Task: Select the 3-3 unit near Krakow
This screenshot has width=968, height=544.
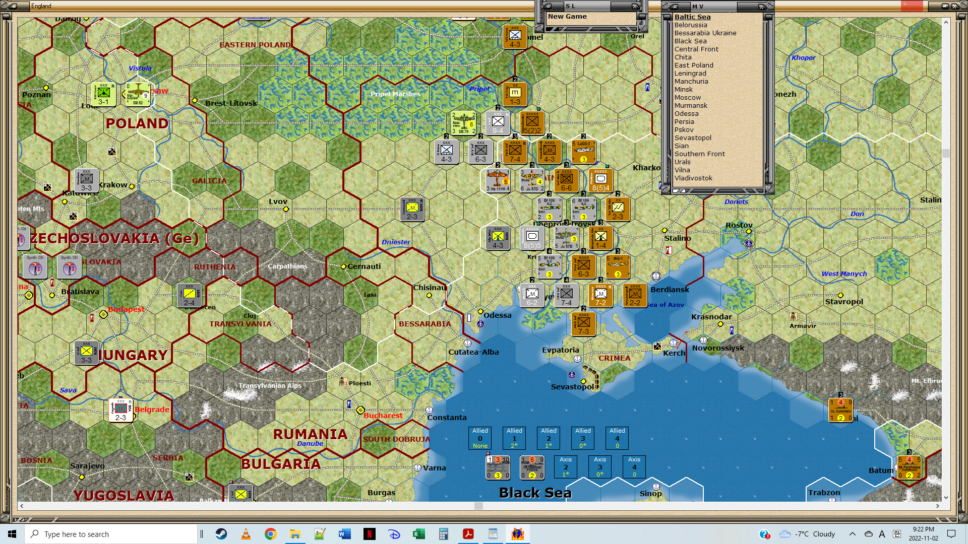Action: point(86,180)
